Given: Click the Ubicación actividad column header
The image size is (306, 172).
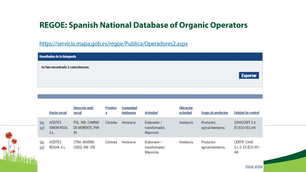Looking at the screenshot, I should 186,110.
